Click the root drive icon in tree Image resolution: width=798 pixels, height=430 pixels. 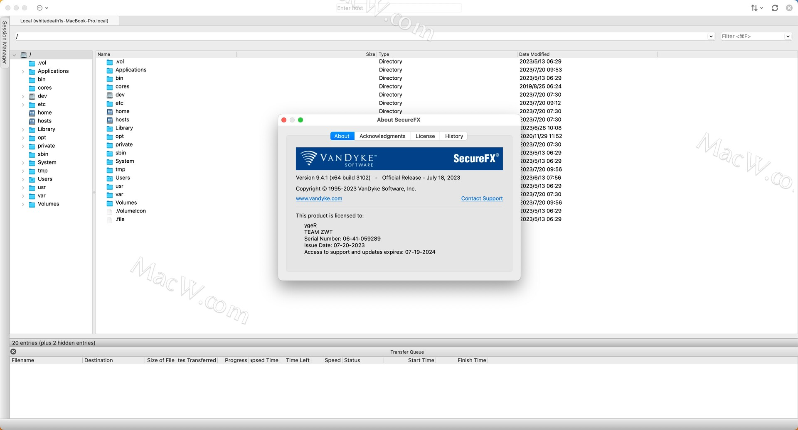[x=24, y=55]
